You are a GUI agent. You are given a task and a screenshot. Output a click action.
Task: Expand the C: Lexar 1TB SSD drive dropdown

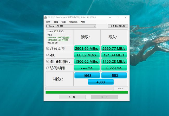[71, 26]
